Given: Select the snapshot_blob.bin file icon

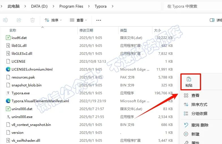Looking at the screenshot, I should click(x=8, y=85).
